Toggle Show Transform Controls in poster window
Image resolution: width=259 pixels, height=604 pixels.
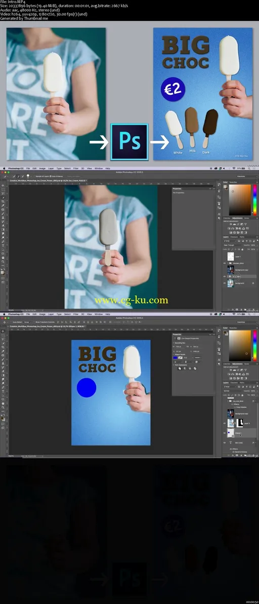click(x=34, y=322)
